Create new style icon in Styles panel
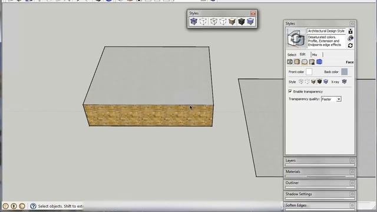The width and height of the screenshot is (377, 212). pyautogui.click(x=350, y=38)
